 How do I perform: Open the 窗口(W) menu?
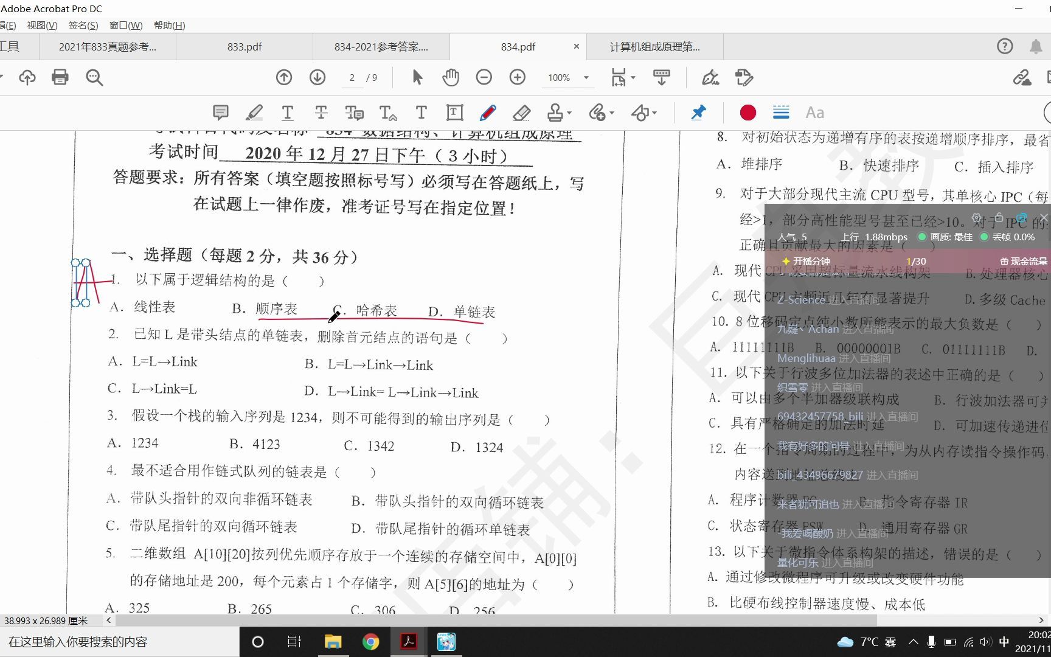(x=126, y=25)
